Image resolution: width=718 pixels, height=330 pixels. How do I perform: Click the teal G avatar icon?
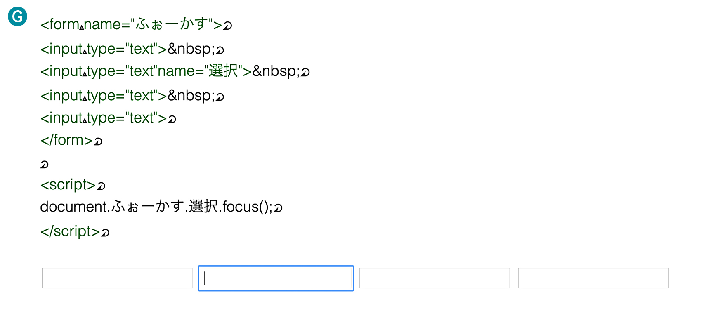tap(17, 16)
